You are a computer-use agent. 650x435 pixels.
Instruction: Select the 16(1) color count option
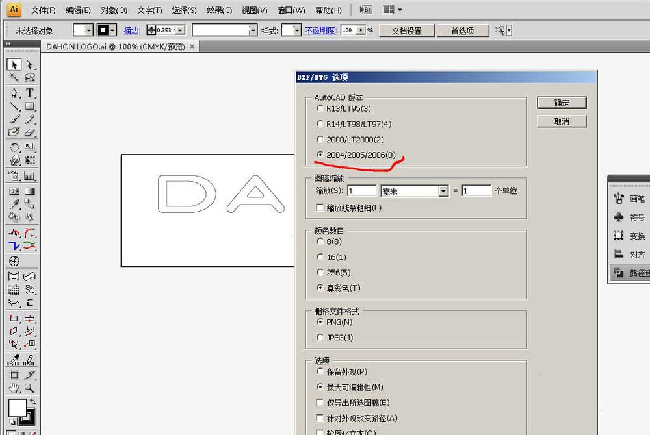pyautogui.click(x=320, y=257)
